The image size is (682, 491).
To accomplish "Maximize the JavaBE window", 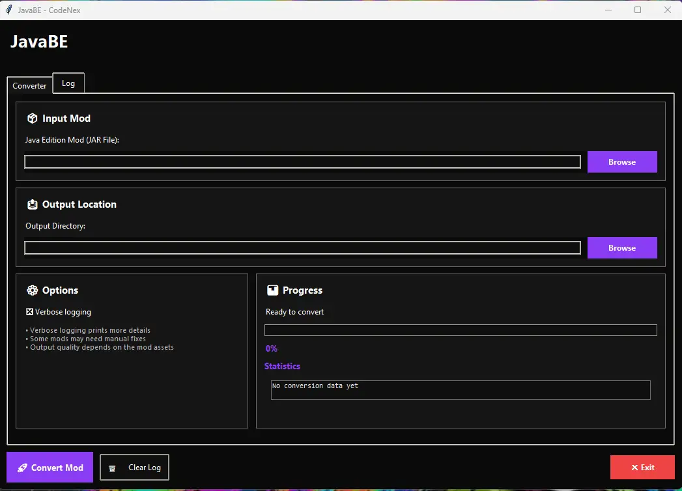I will 638,10.
